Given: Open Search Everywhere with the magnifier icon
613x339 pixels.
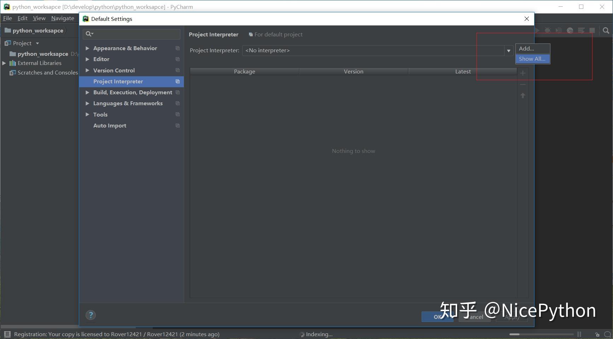Looking at the screenshot, I should click(606, 30).
